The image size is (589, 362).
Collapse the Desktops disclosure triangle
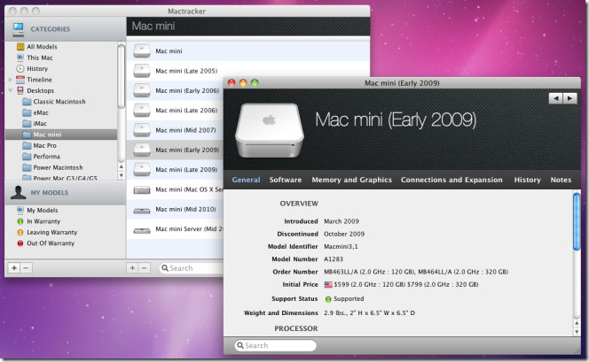pos(10,90)
